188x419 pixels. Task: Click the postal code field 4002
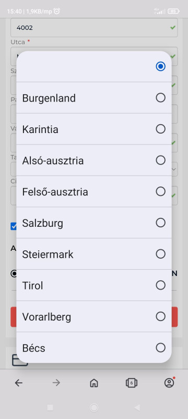click(x=94, y=28)
